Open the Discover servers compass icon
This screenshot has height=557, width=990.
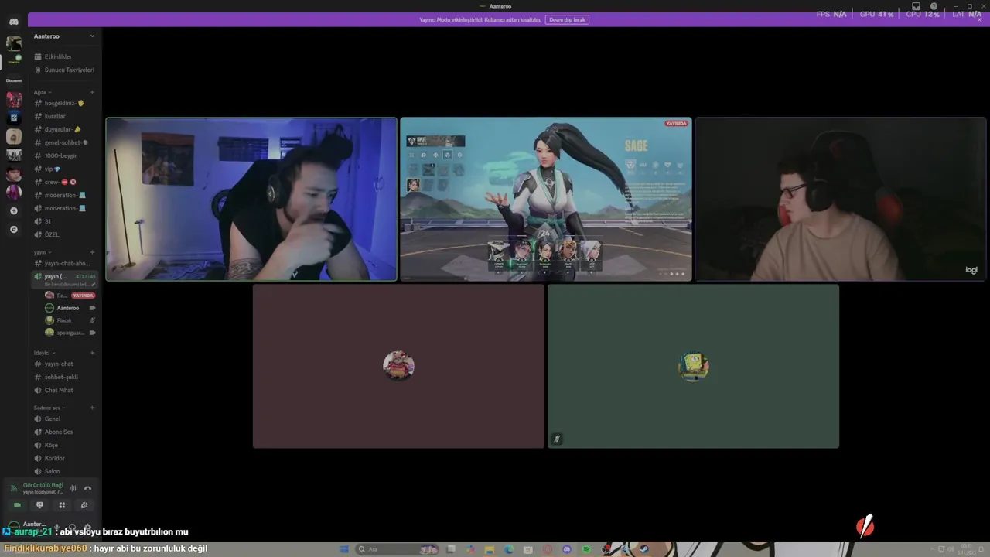click(x=14, y=229)
